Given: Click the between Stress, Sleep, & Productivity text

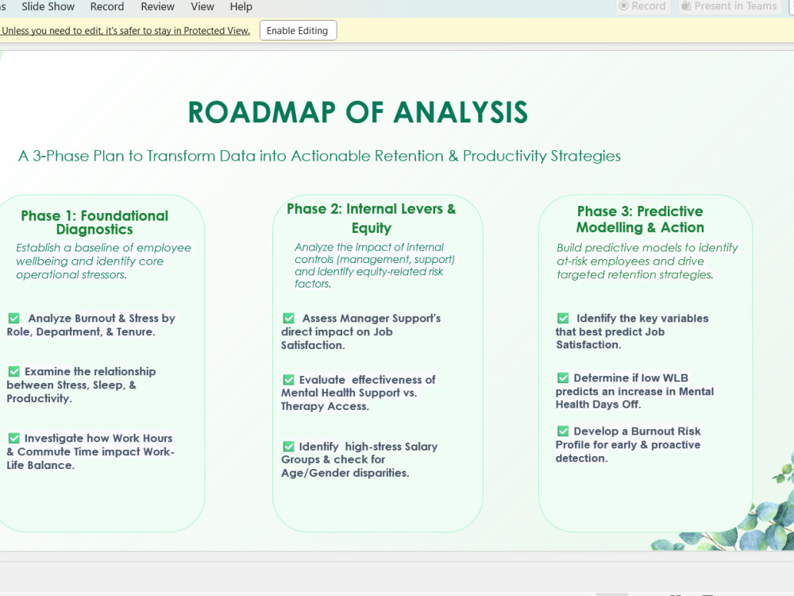Looking at the screenshot, I should tap(71, 392).
